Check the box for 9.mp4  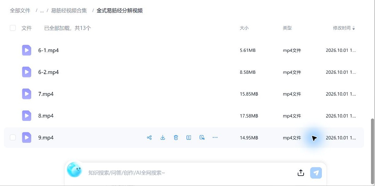[13, 138]
